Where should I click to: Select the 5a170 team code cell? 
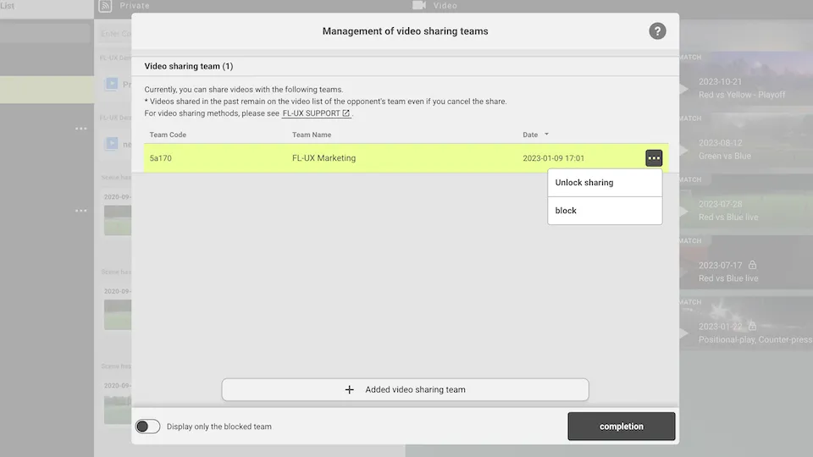pos(160,158)
